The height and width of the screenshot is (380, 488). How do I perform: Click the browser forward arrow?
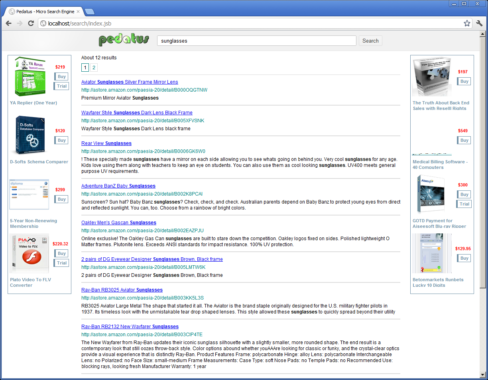(x=20, y=24)
